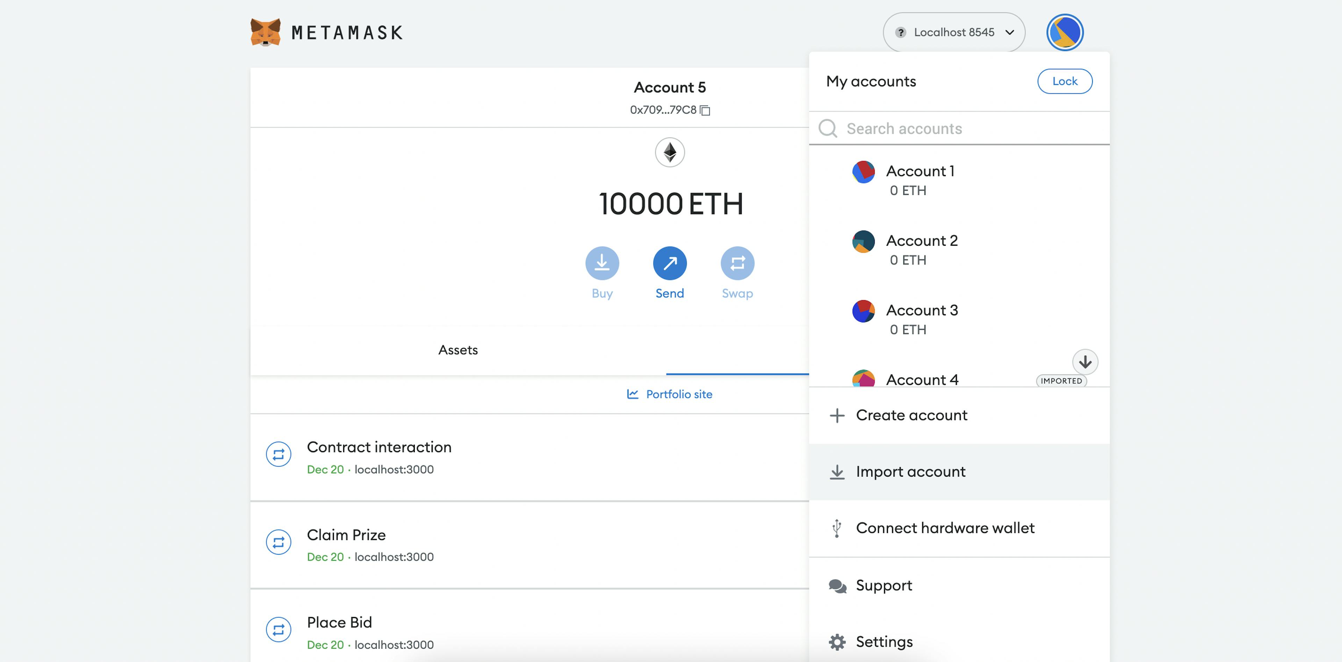
Task: Click the Contract interaction swap icon
Action: click(x=278, y=454)
